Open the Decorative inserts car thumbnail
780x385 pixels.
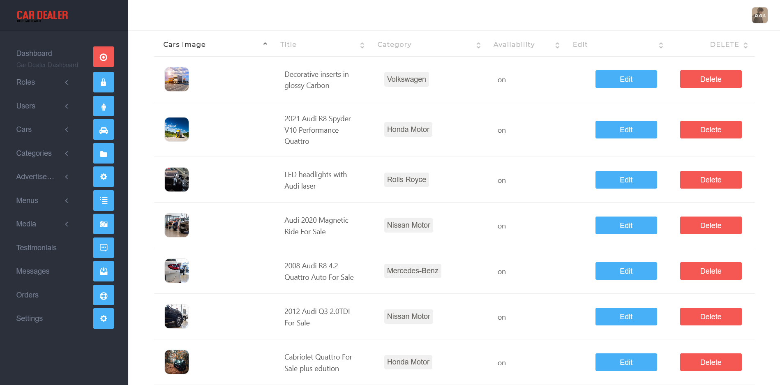(x=177, y=79)
